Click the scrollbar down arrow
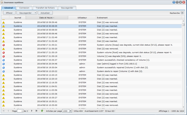The width and height of the screenshot is (187, 115). click(183, 107)
